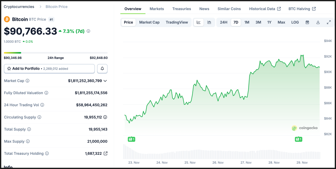Click Add to Portfolio button
The width and height of the screenshot is (336, 169).
[49, 69]
